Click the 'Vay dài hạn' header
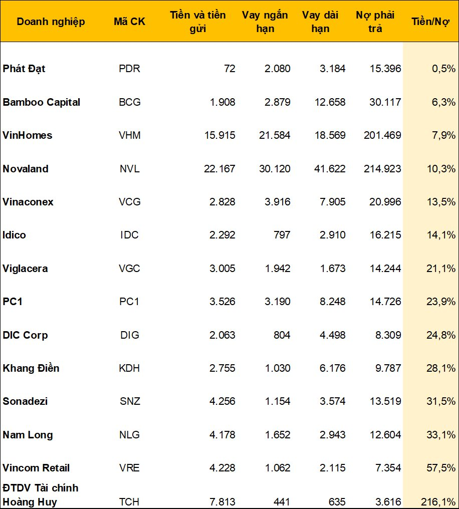 click(x=320, y=22)
